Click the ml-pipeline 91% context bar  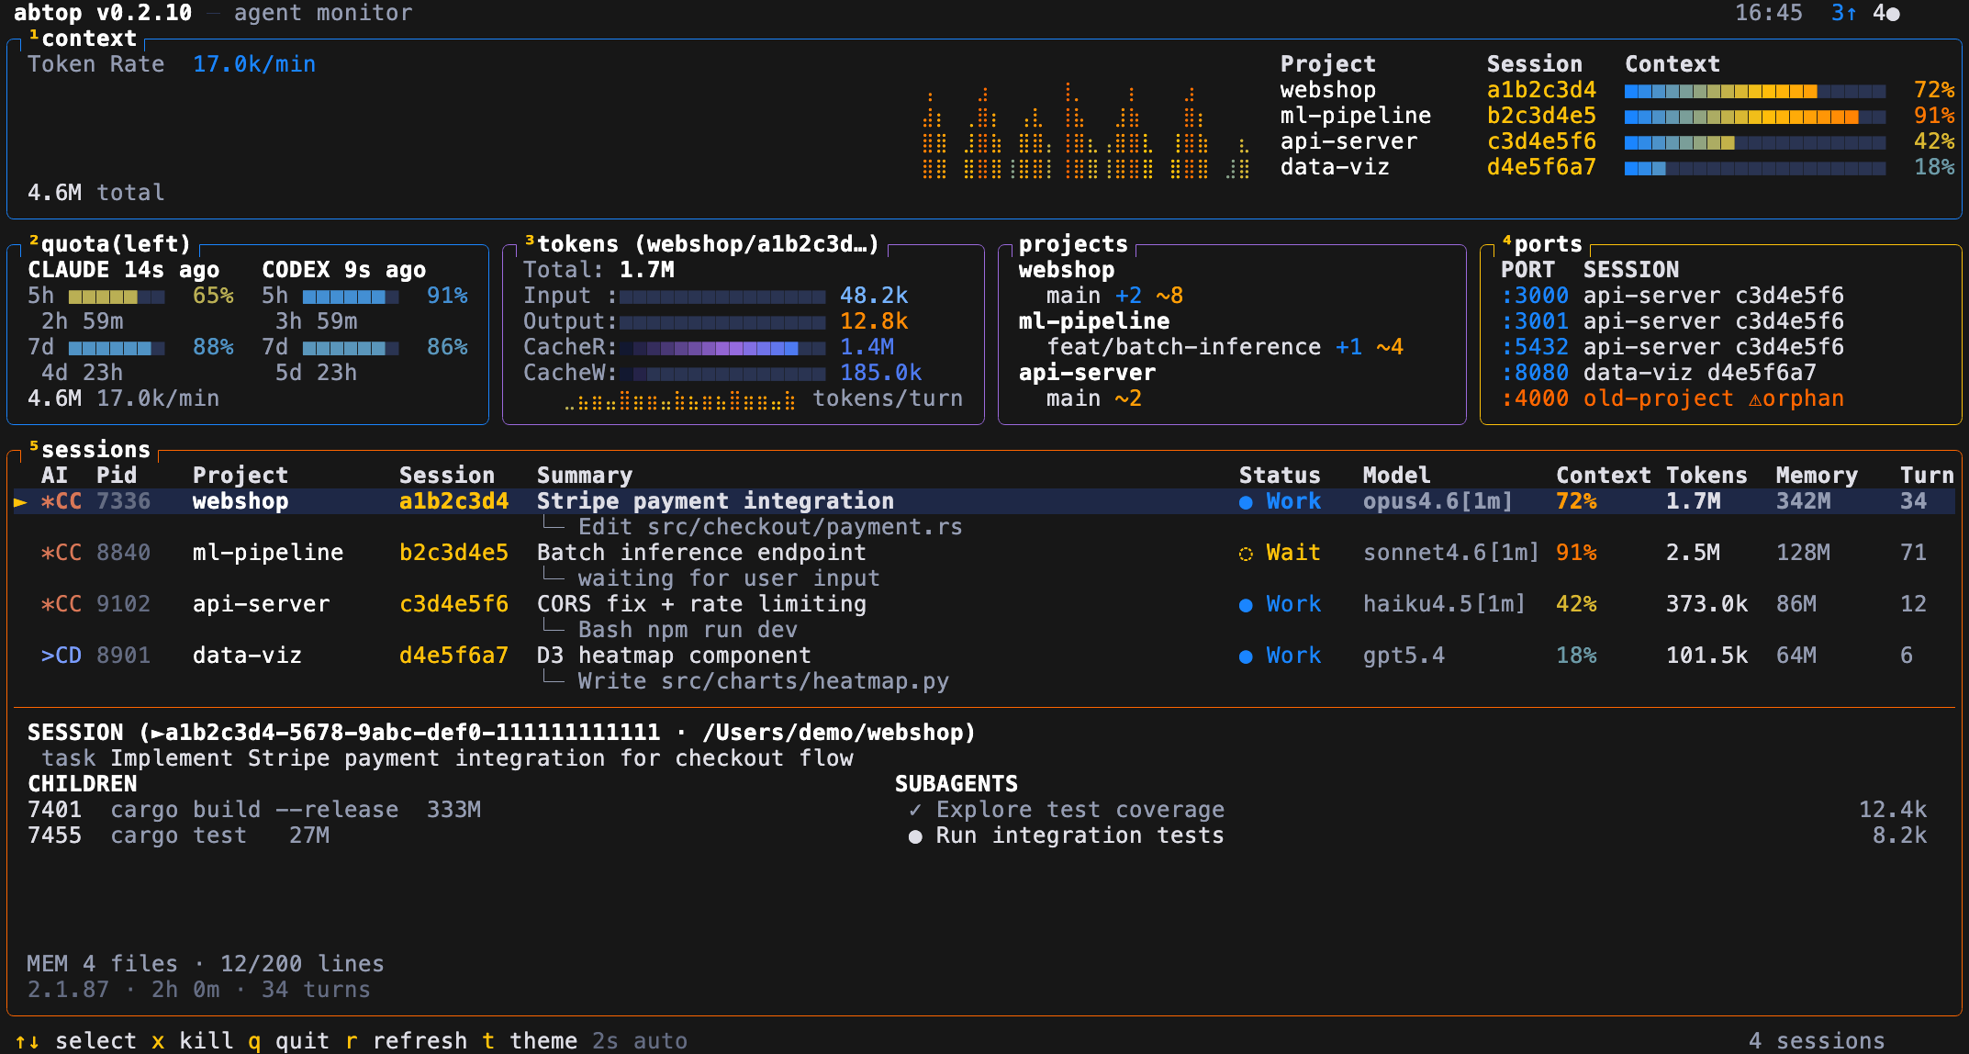click(x=1754, y=117)
